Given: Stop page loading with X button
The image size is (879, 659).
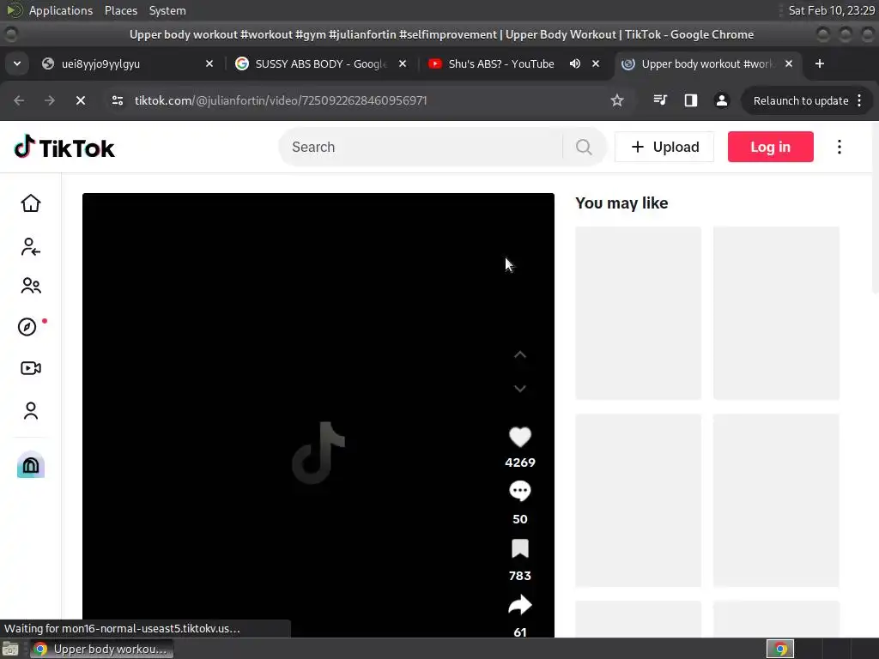Looking at the screenshot, I should tap(80, 100).
